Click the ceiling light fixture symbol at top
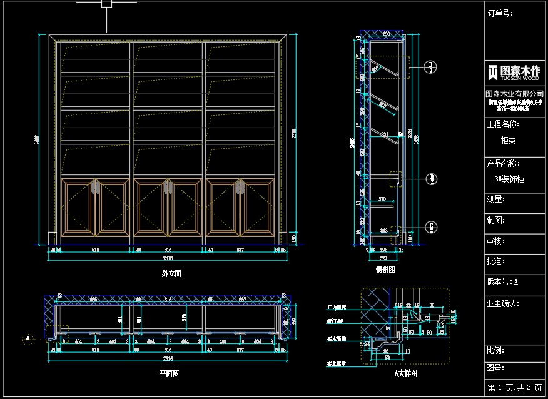Image resolution: width=548 pixels, height=399 pixels. coord(106,4)
